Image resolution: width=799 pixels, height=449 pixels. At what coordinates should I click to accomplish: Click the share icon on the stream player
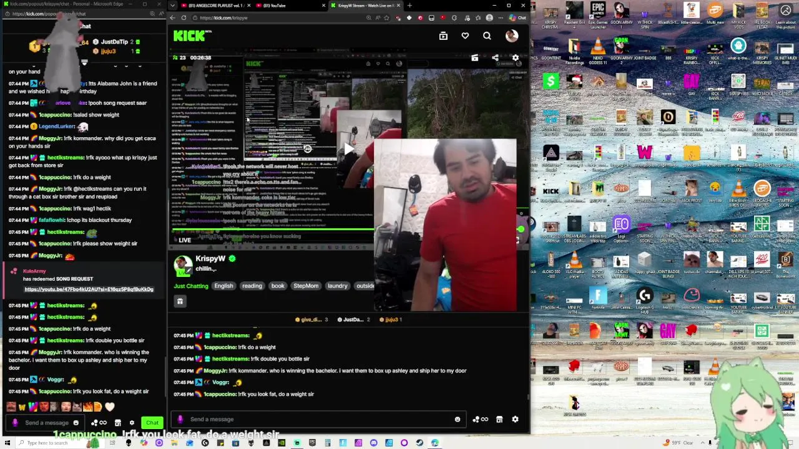495,58
